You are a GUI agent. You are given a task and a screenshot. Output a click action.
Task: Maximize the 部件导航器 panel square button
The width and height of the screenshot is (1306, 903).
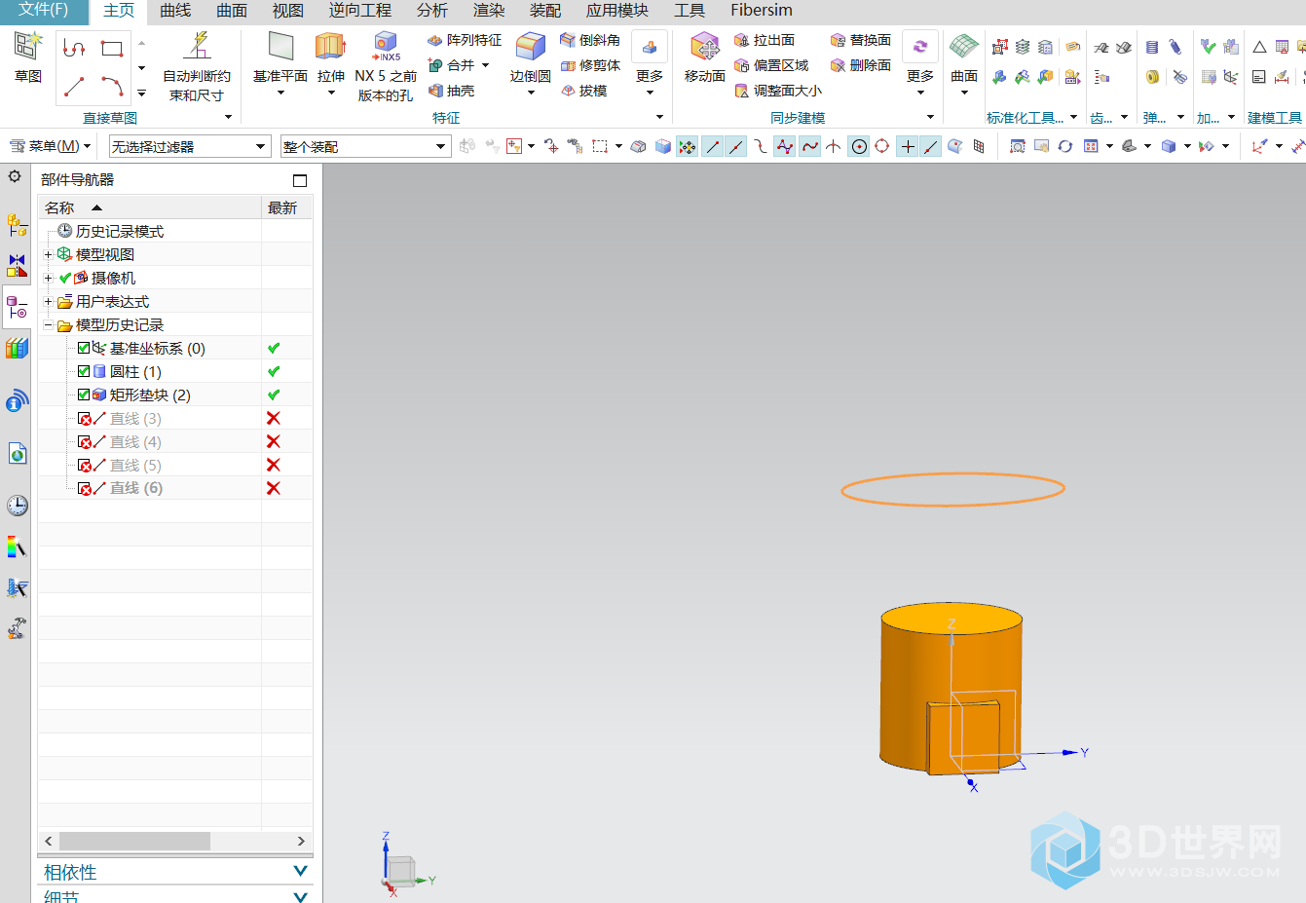(300, 180)
